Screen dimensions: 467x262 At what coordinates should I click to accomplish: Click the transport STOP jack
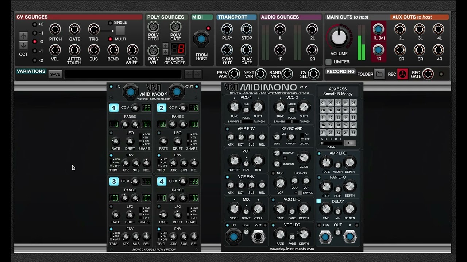click(247, 29)
